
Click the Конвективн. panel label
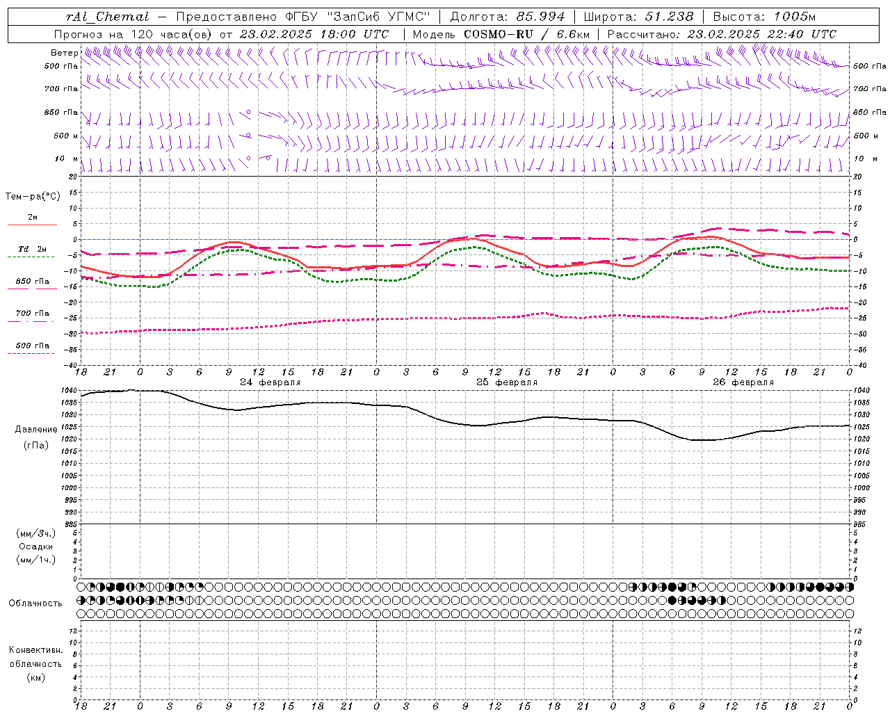[x=36, y=650]
